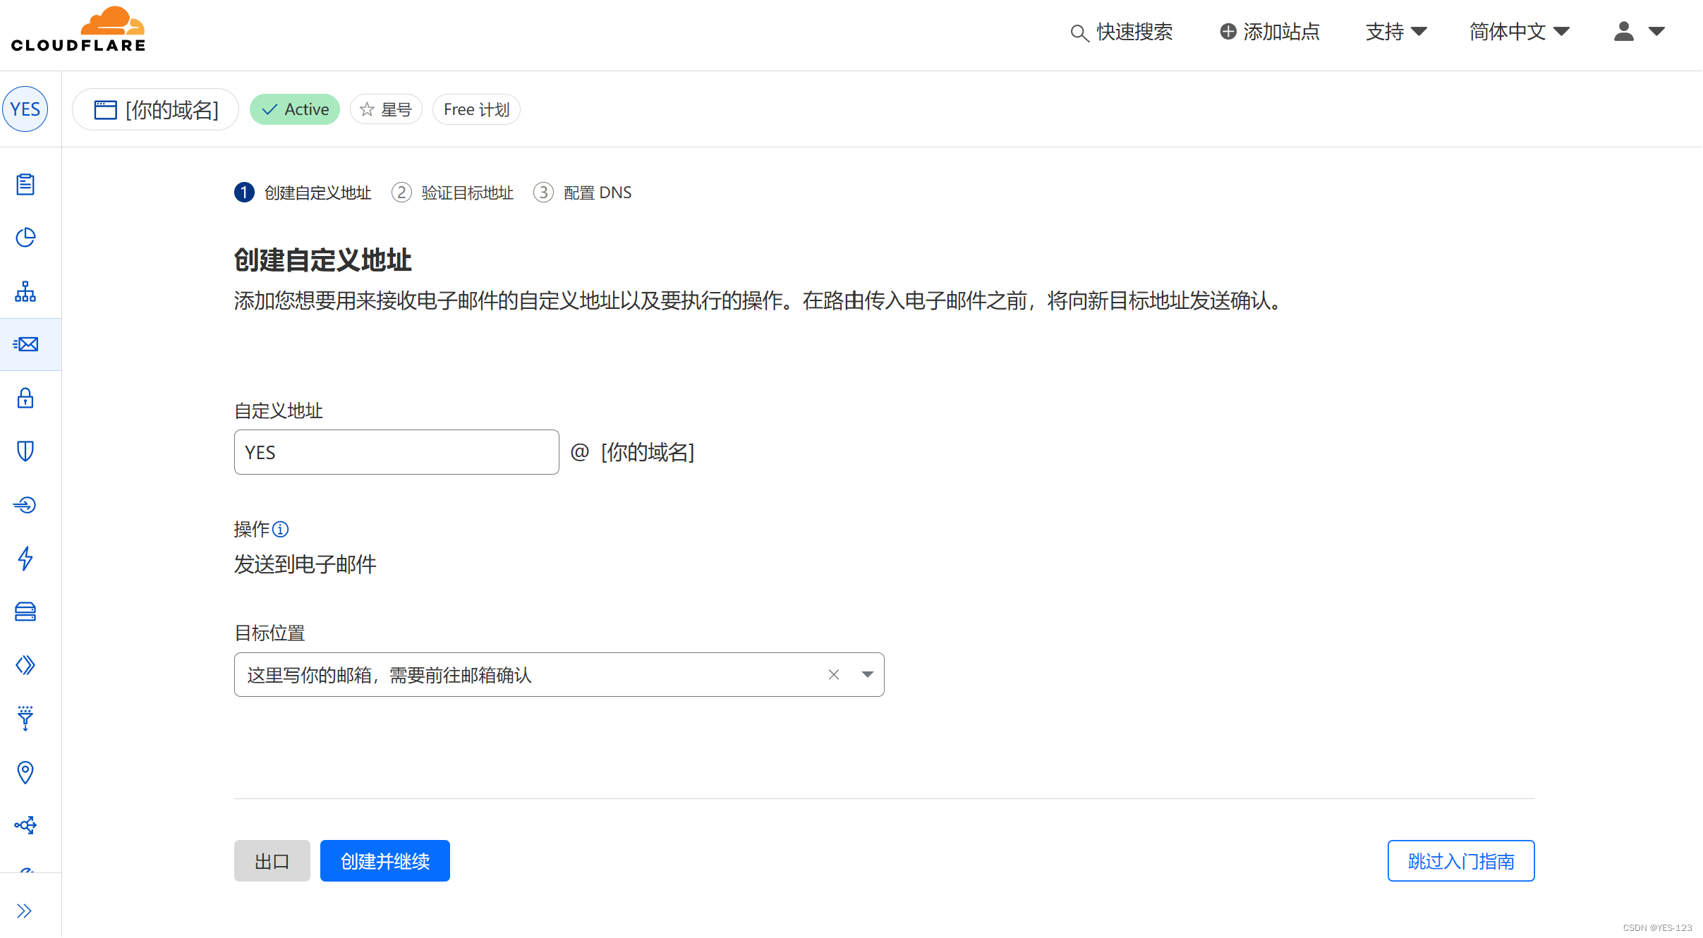Open the DNS network sidebar icon
Viewport: 1703px width, 938px height.
click(25, 291)
